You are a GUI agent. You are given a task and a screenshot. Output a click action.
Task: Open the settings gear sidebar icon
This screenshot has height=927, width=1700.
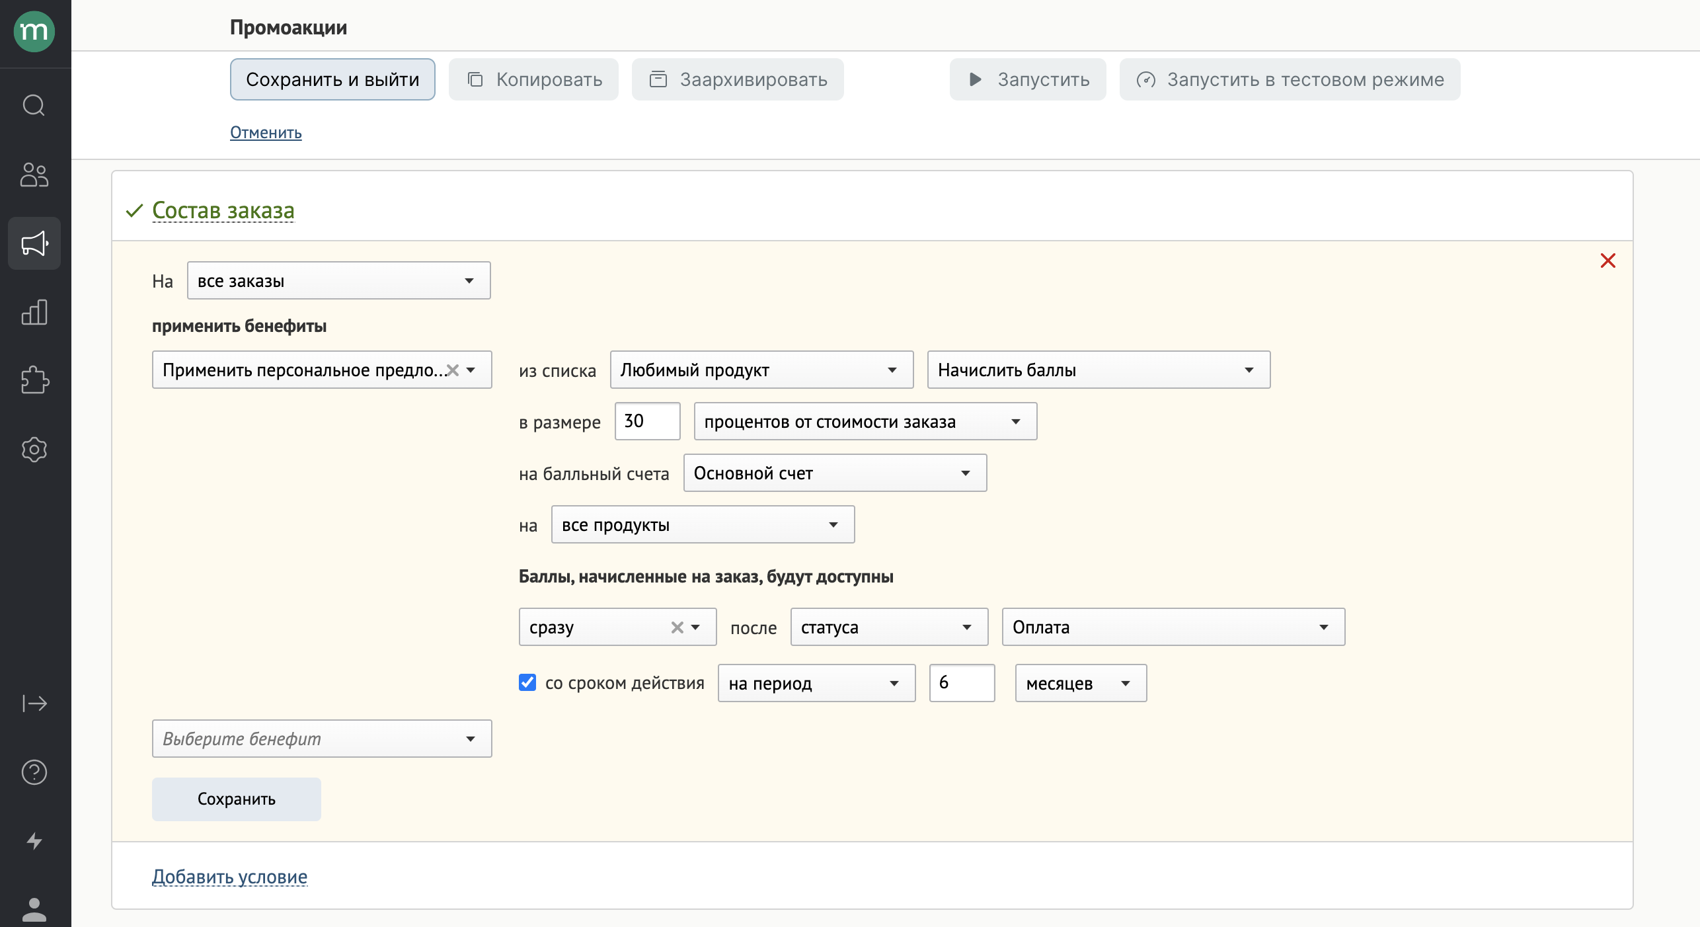point(34,450)
